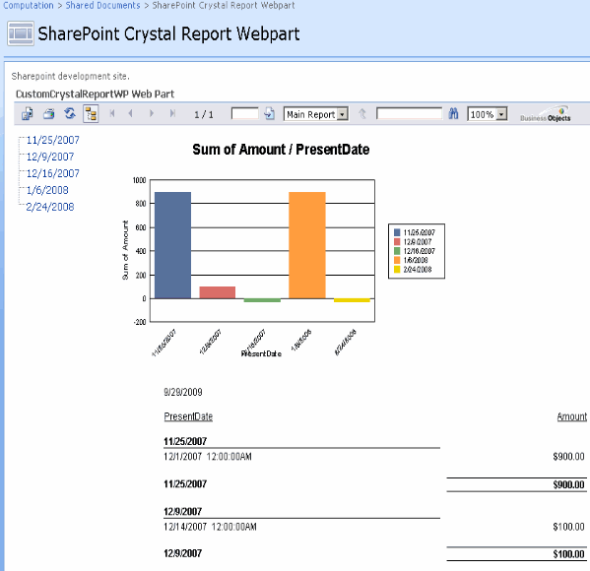Click the orange legend swatch for 1/6/2008
The width and height of the screenshot is (590, 571).
(x=397, y=260)
